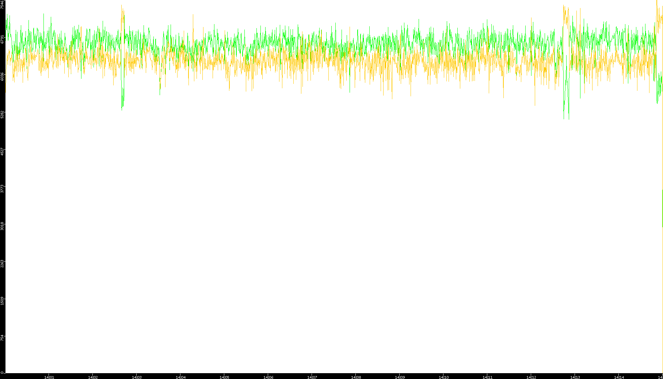
Task: Click the 2263 vertical axis label
Action: (2, 264)
